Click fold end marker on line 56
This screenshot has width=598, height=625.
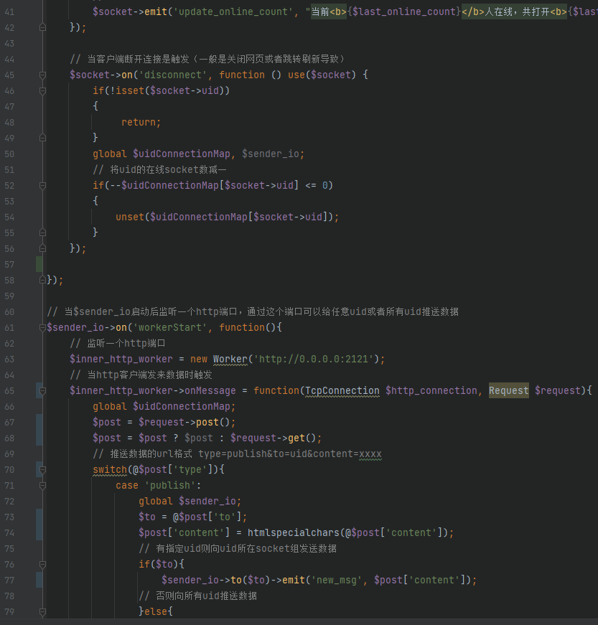(x=42, y=249)
